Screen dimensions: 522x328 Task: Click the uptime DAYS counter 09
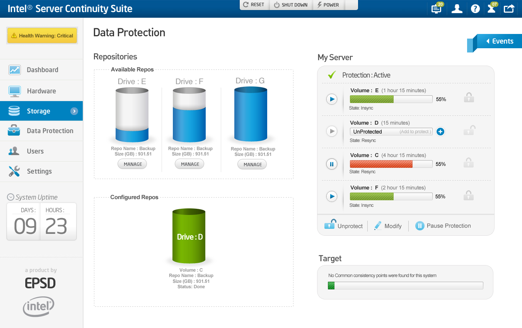click(25, 226)
